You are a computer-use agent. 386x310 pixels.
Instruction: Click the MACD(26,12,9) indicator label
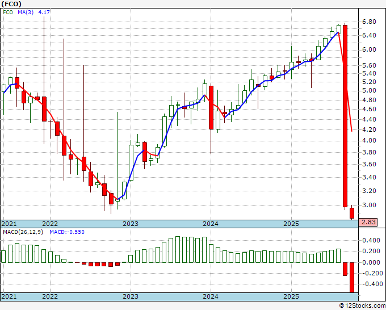[x=23, y=232]
